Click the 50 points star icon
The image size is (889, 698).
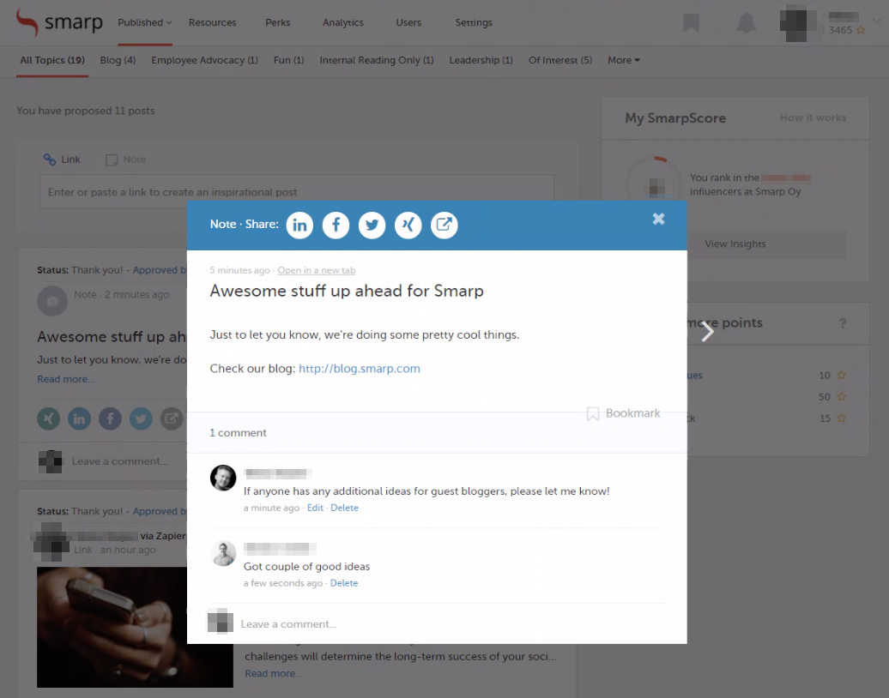tap(842, 396)
